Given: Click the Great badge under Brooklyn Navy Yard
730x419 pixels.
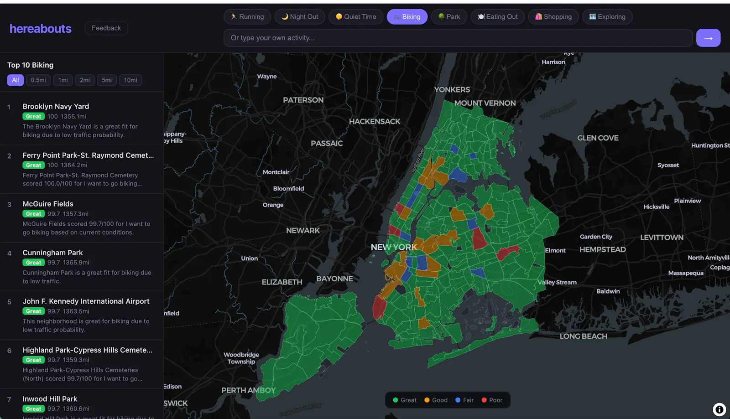Looking at the screenshot, I should click(x=33, y=116).
